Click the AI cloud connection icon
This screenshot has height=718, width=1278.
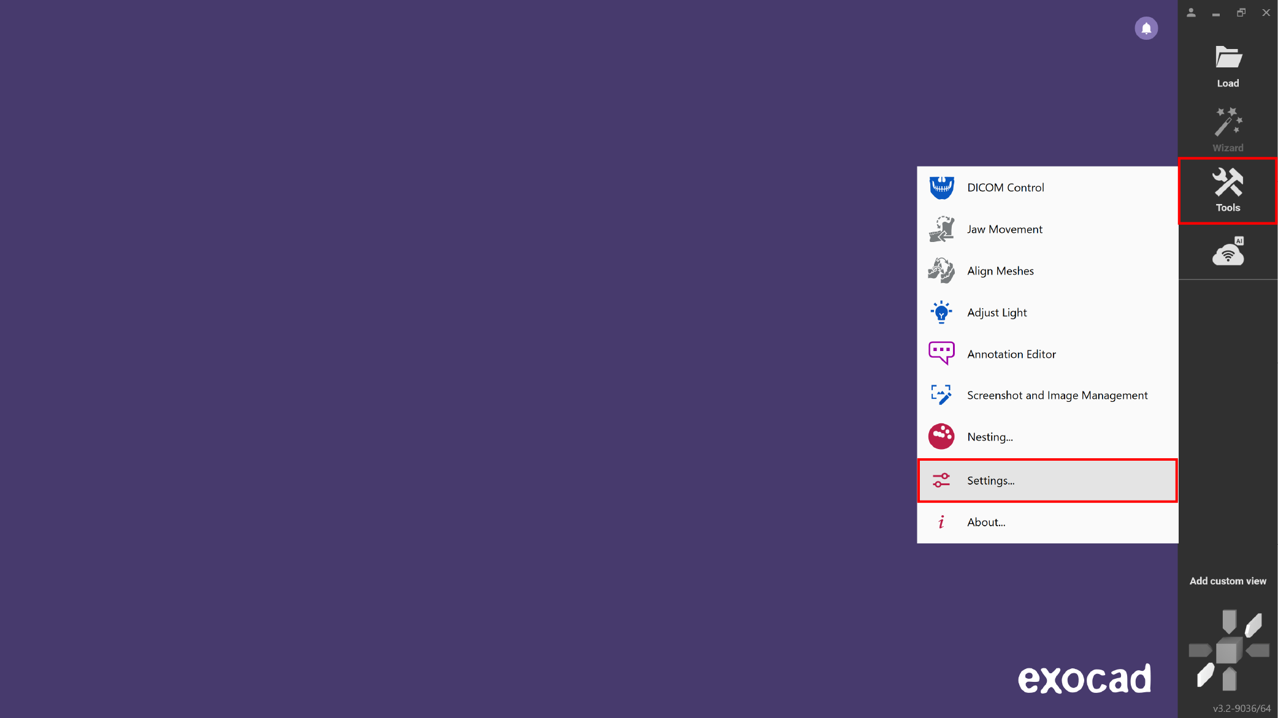1228,251
